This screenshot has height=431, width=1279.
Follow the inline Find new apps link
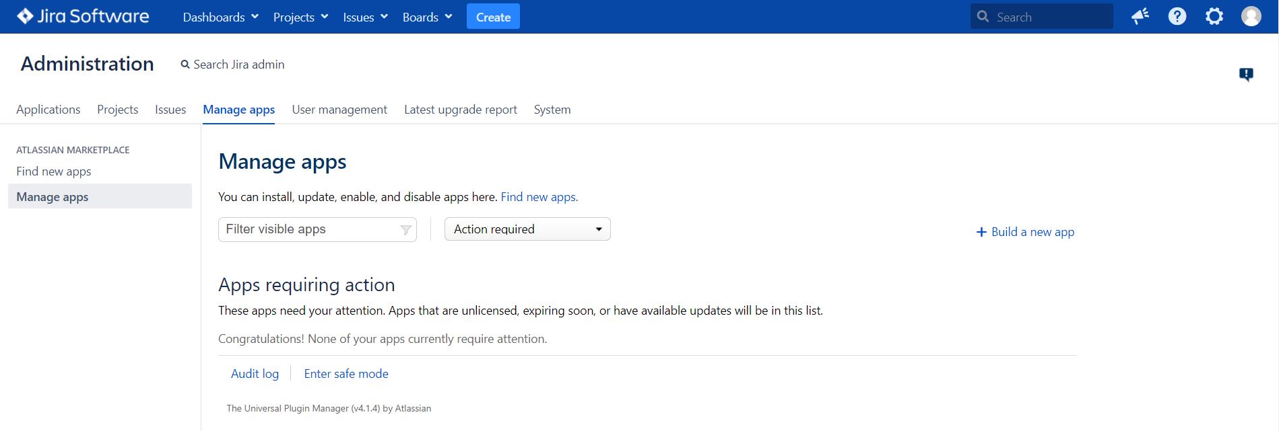point(539,197)
